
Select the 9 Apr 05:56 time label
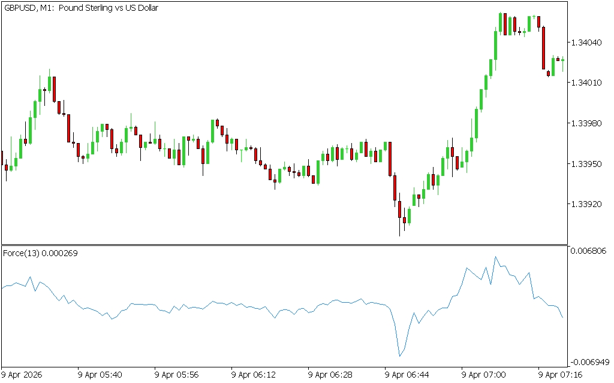coord(177,375)
